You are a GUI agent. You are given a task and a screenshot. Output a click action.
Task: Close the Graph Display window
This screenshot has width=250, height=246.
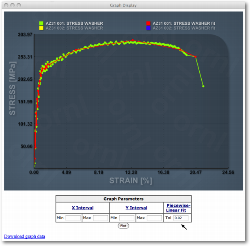coord(6,5)
